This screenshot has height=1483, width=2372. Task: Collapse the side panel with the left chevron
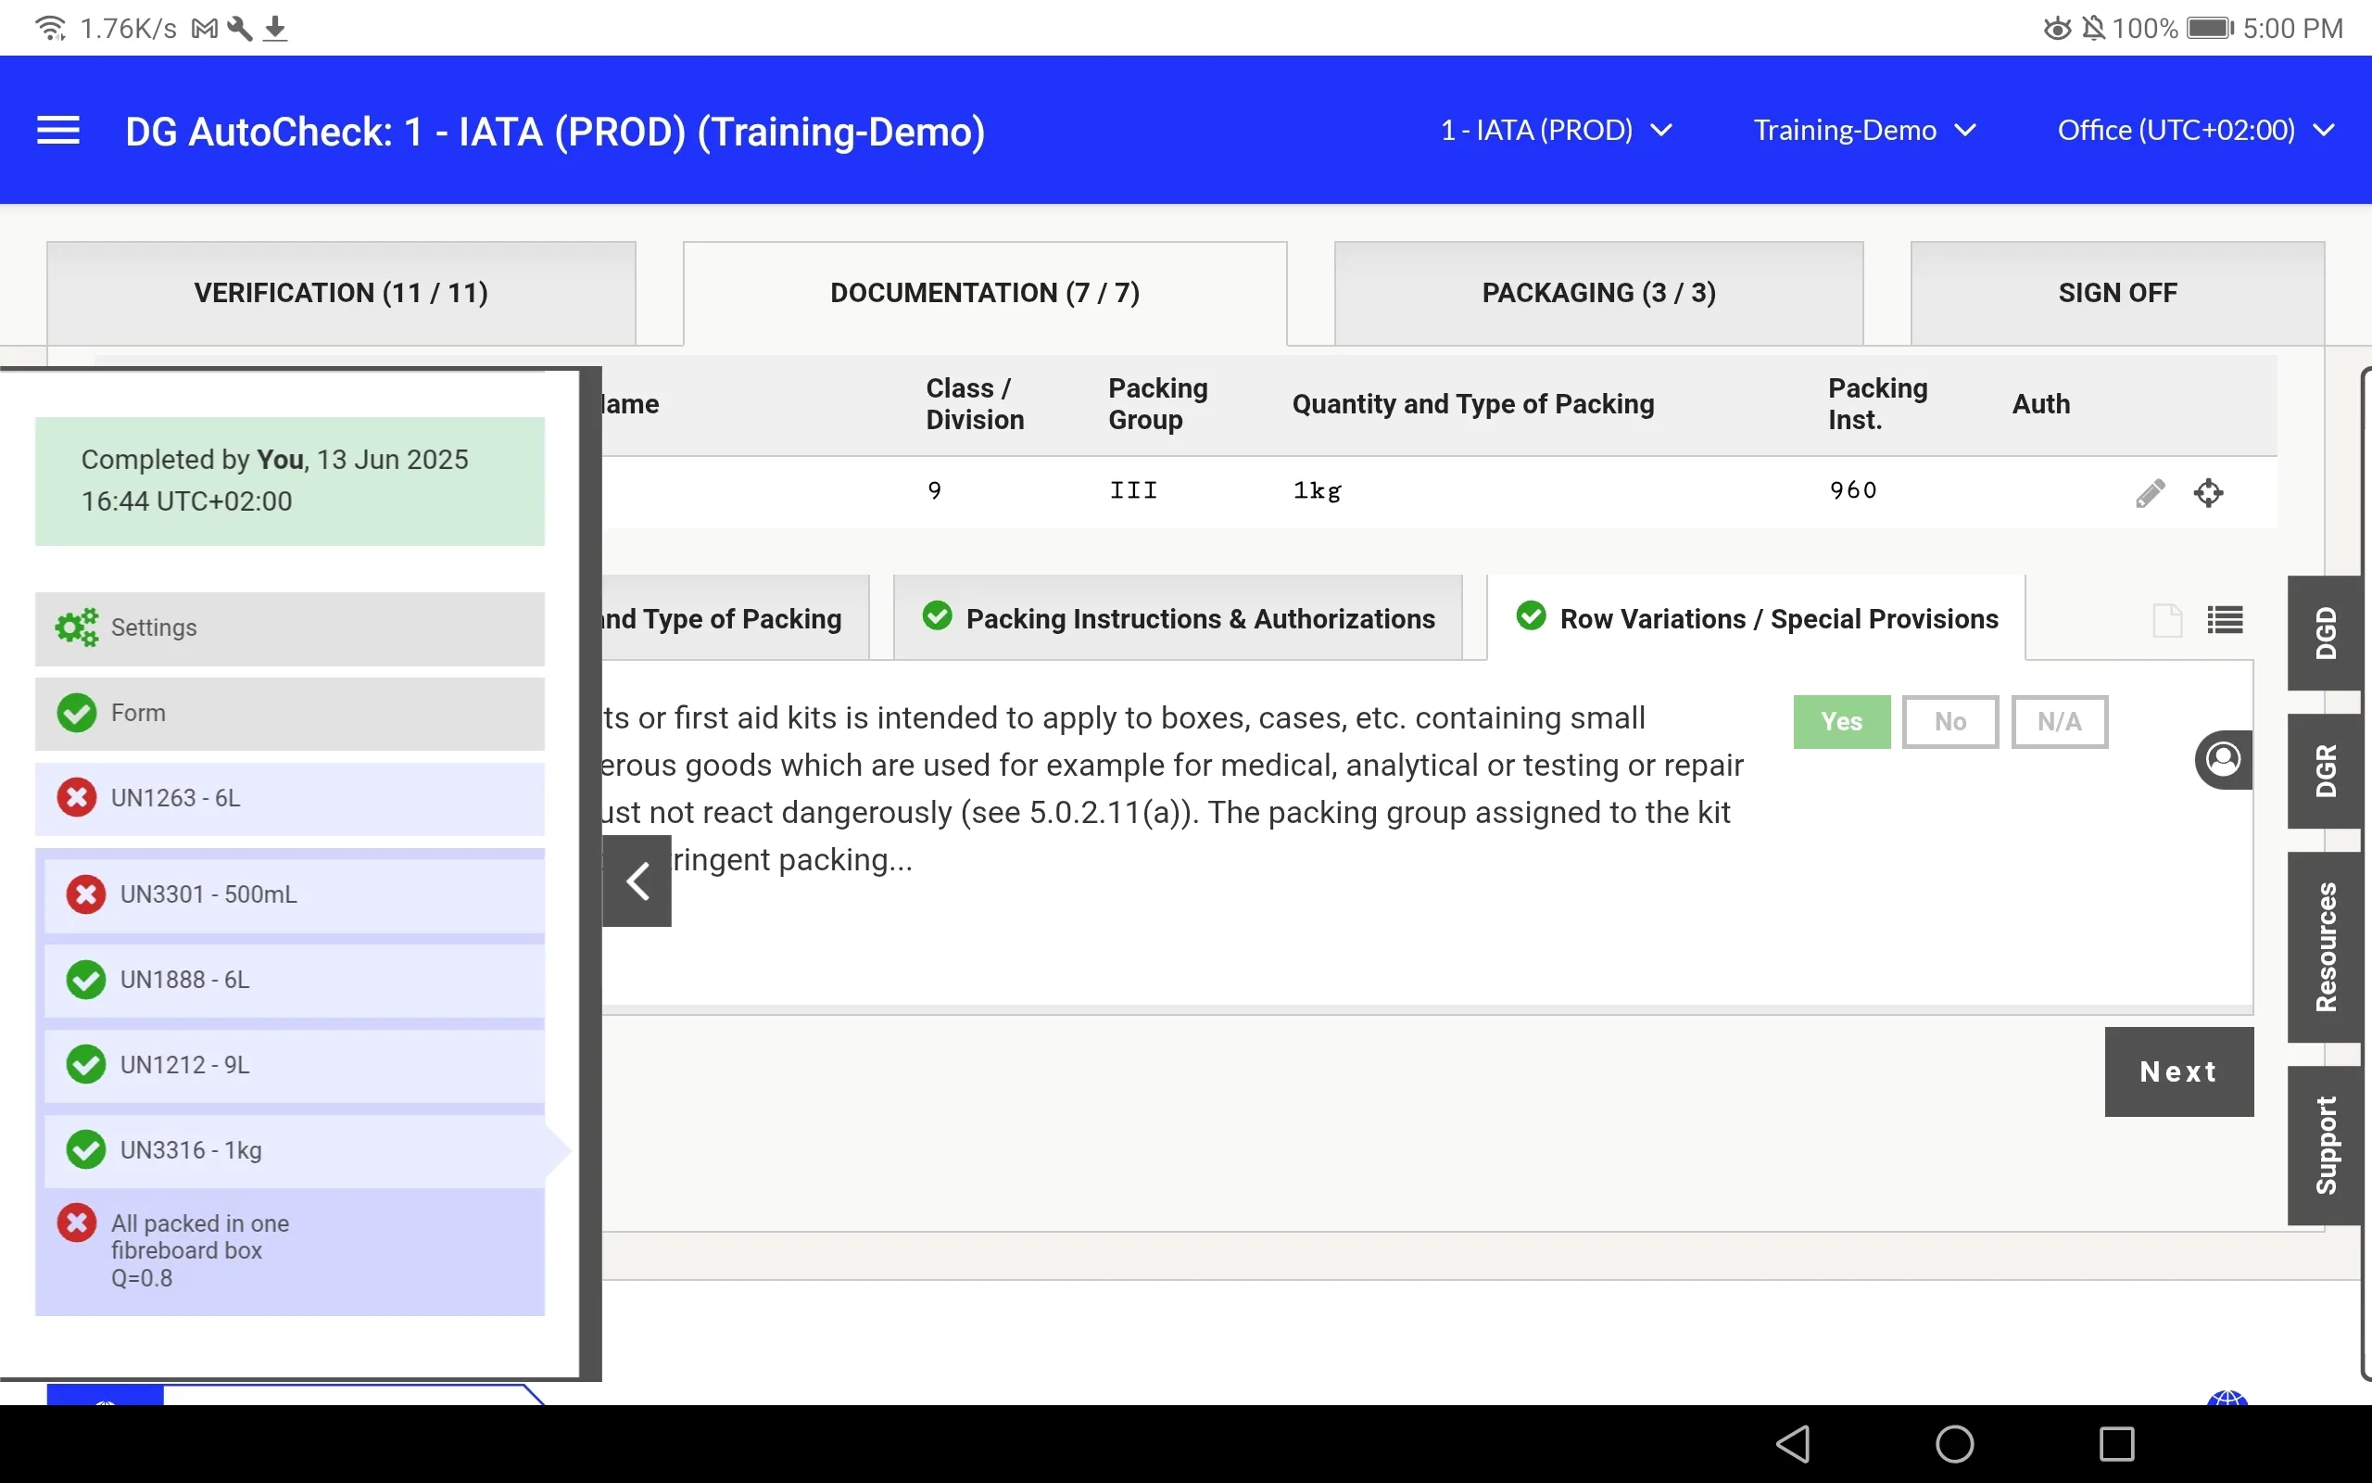pos(637,881)
